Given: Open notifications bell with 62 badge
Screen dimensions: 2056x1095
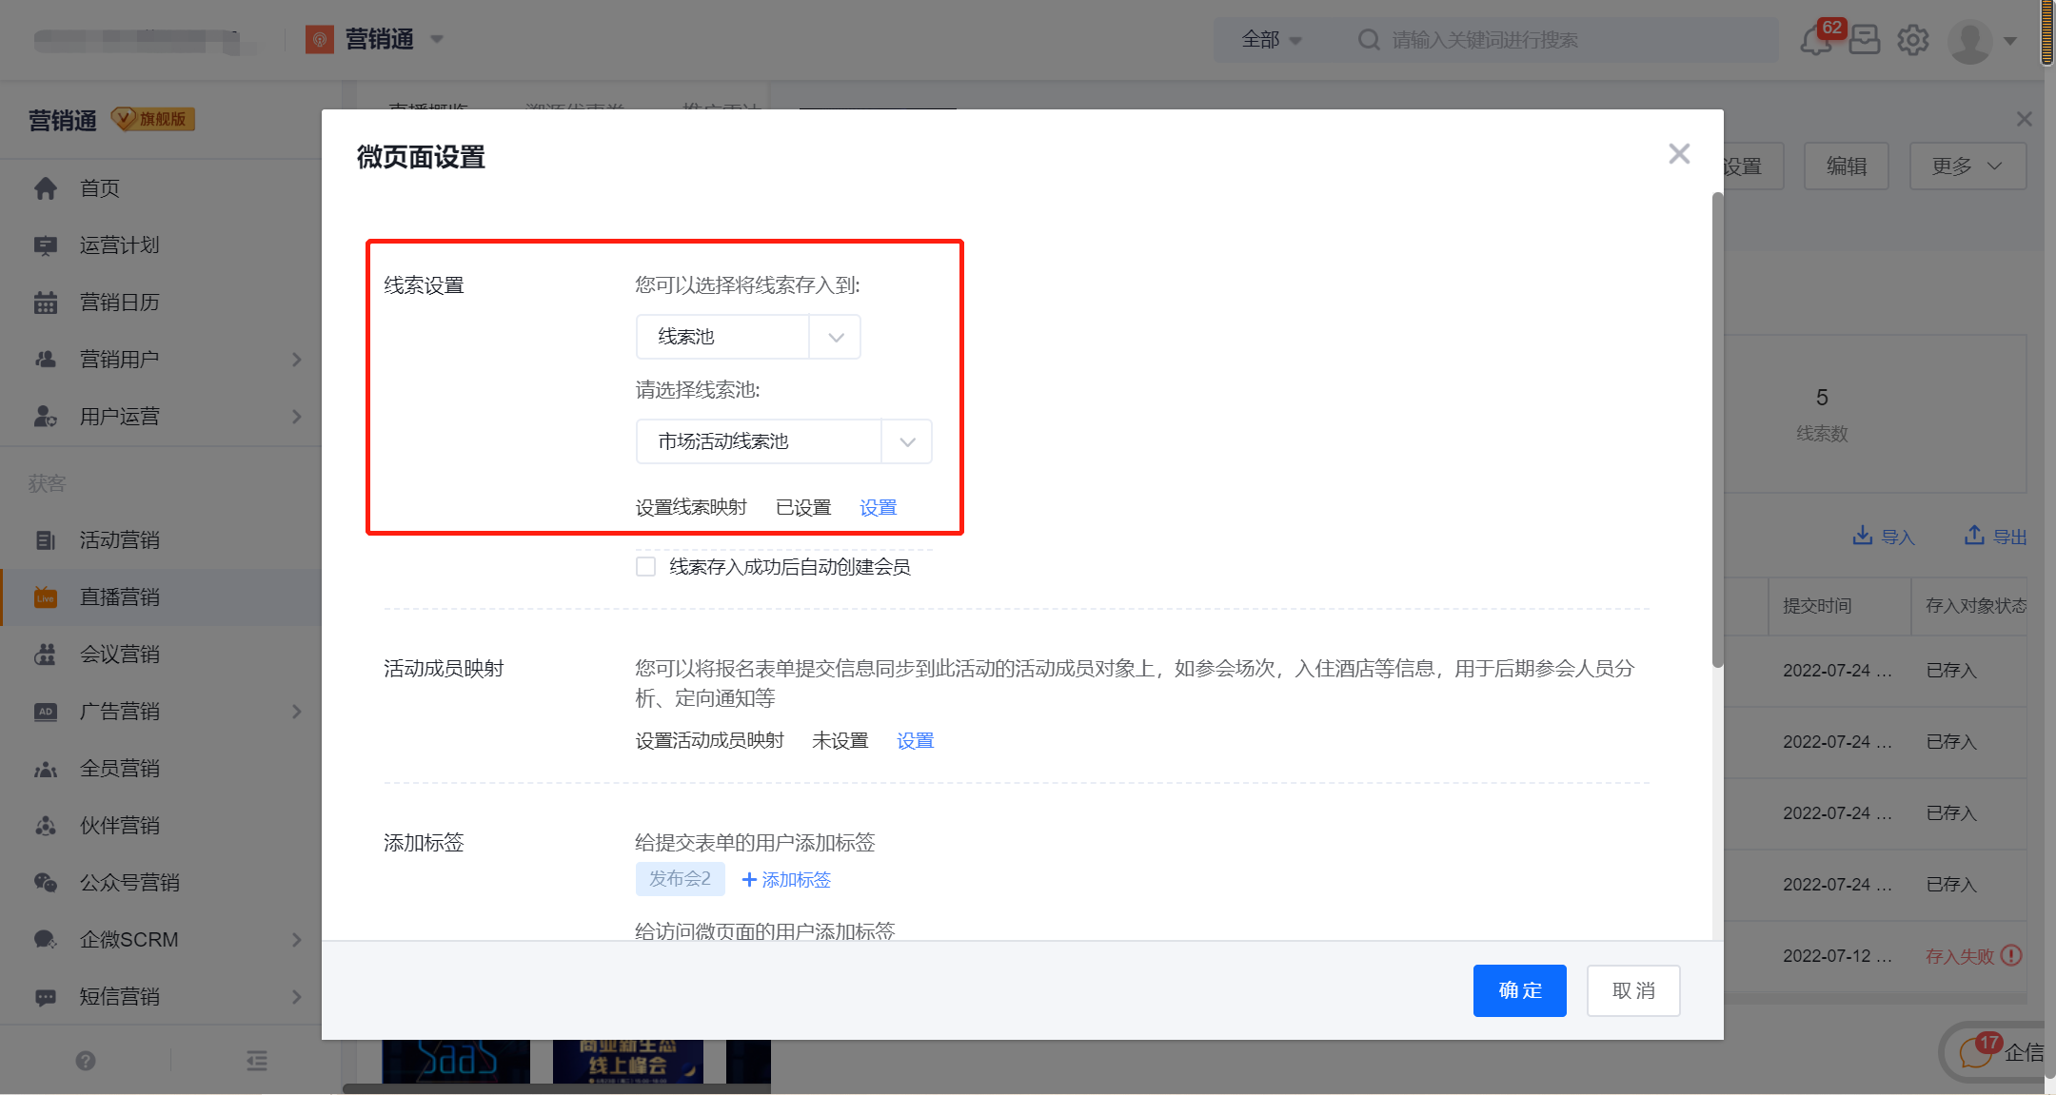Looking at the screenshot, I should pos(1816,40).
